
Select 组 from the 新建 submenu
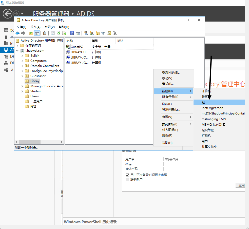(203, 102)
